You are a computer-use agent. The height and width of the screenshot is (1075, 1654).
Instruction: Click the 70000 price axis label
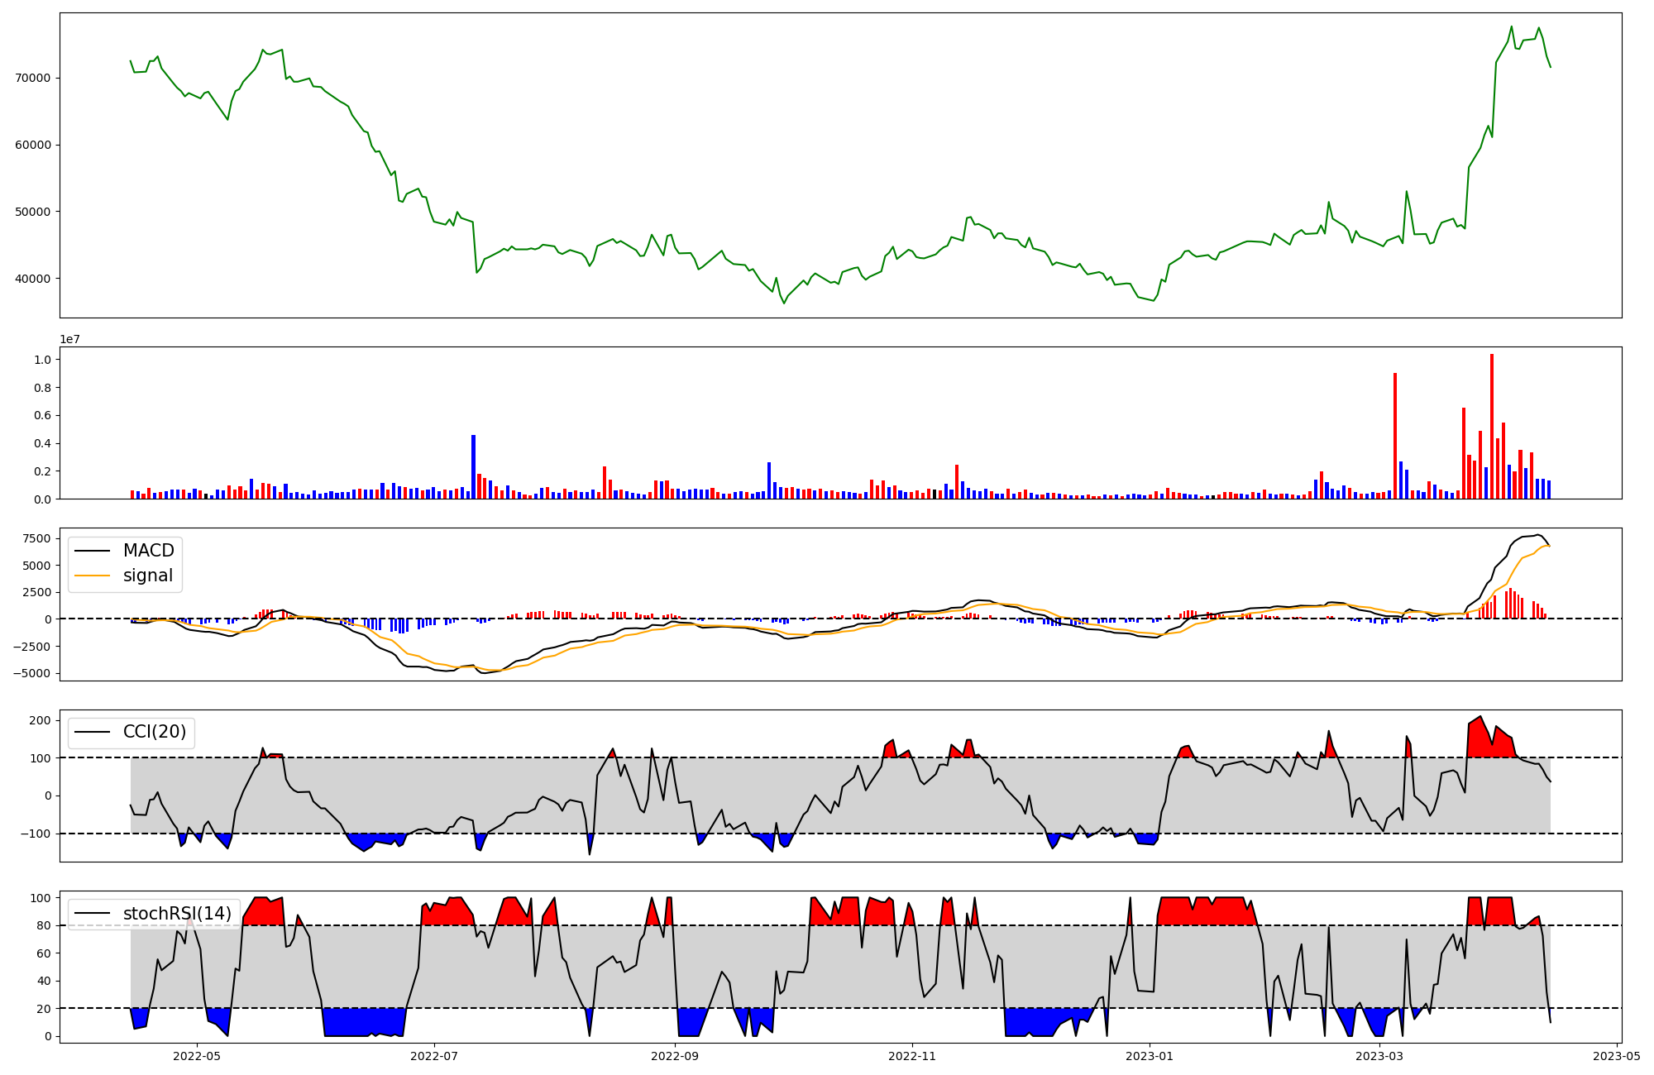tap(33, 78)
